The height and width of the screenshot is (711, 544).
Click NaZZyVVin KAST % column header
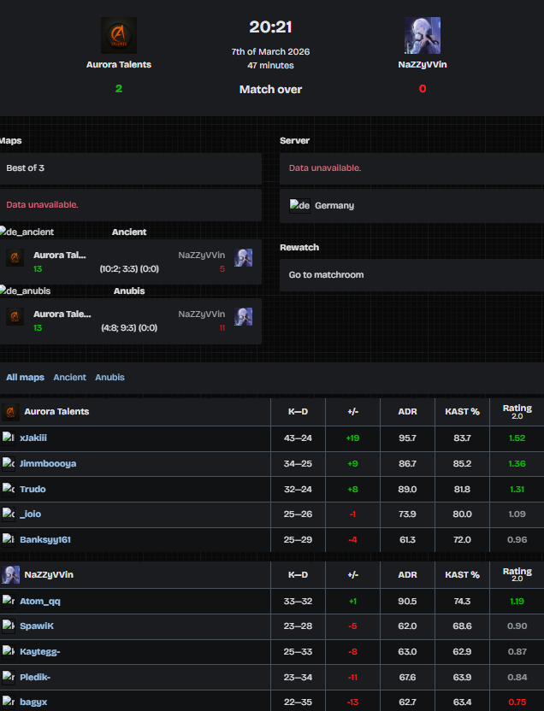pos(462,574)
